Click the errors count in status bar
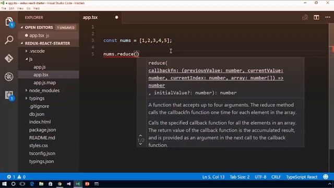334x188 pixels. pos(11,177)
